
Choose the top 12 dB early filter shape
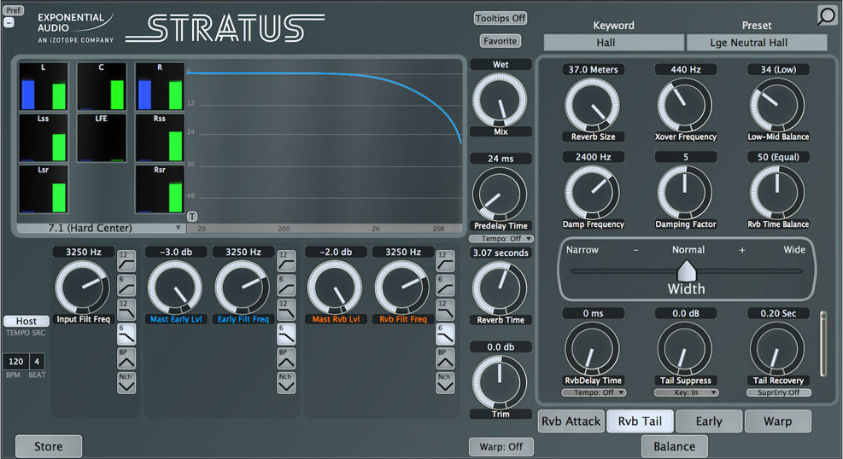point(286,260)
